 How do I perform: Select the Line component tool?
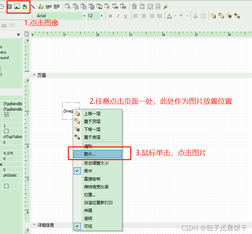pyautogui.click(x=33, y=7)
